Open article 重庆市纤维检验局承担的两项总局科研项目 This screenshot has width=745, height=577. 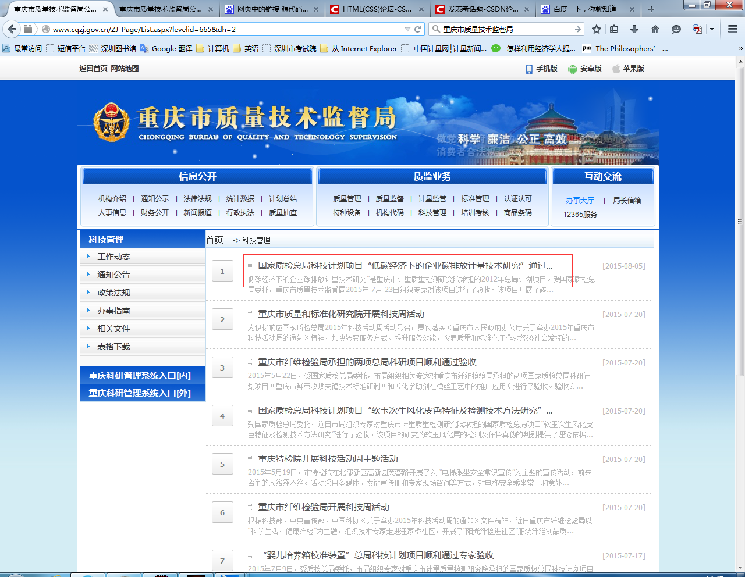367,362
